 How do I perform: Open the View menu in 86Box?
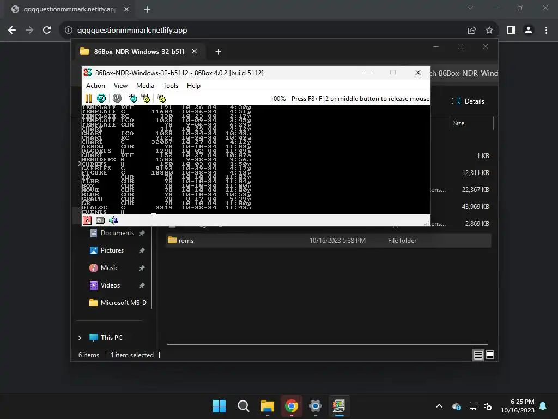[x=120, y=86]
